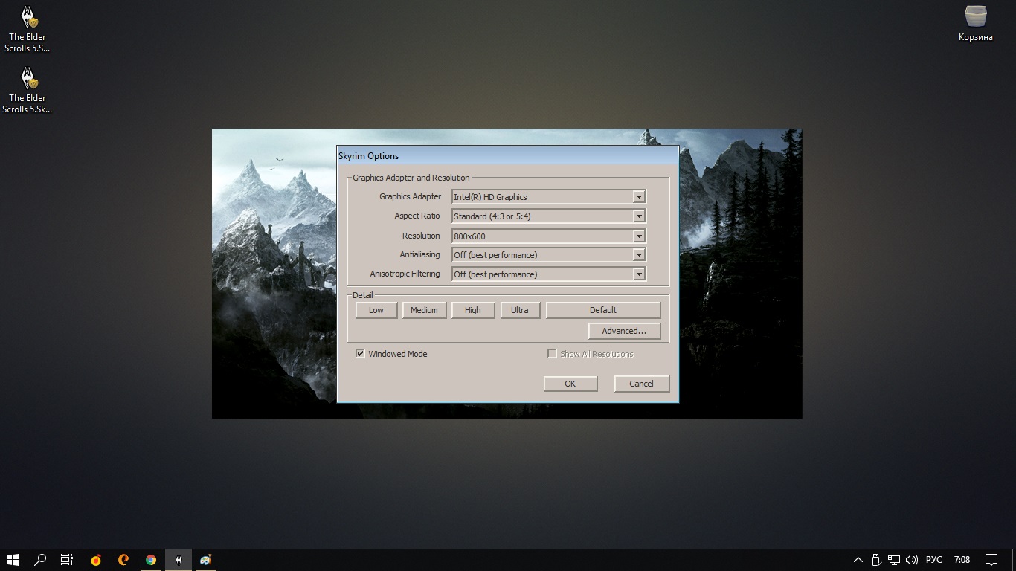Open the Action Center notifications icon
Screen dimensions: 1016x571
[991, 560]
